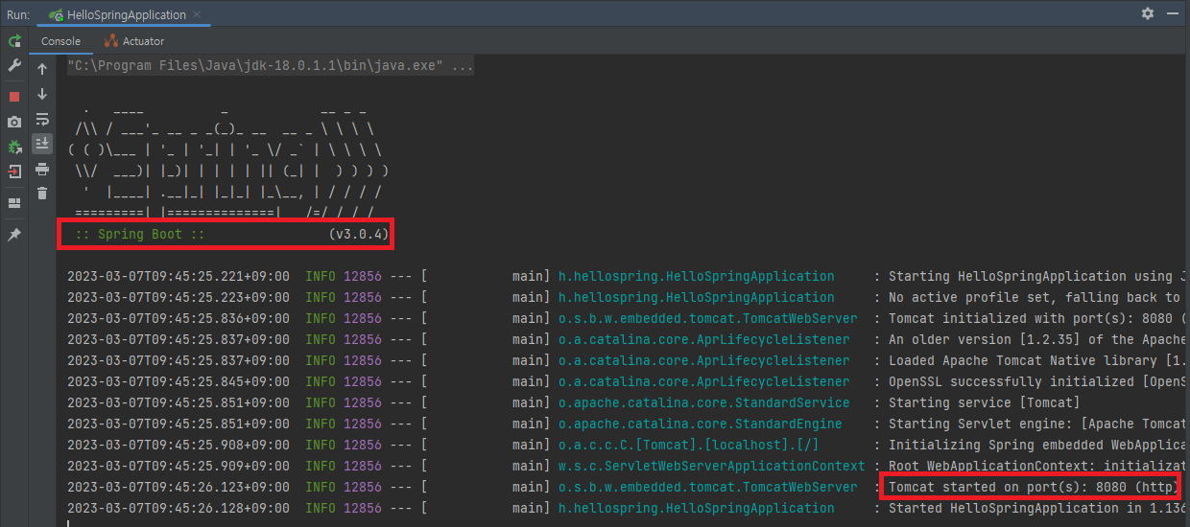This screenshot has width=1190, height=527.
Task: Click logger 'o.apache.catalina.core.StandardEngine'
Action: (x=701, y=424)
